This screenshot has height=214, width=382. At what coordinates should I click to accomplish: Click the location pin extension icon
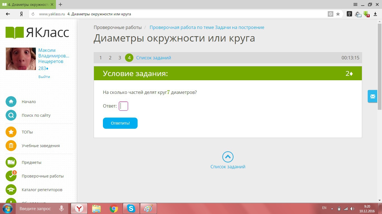pyautogui.click(x=349, y=14)
